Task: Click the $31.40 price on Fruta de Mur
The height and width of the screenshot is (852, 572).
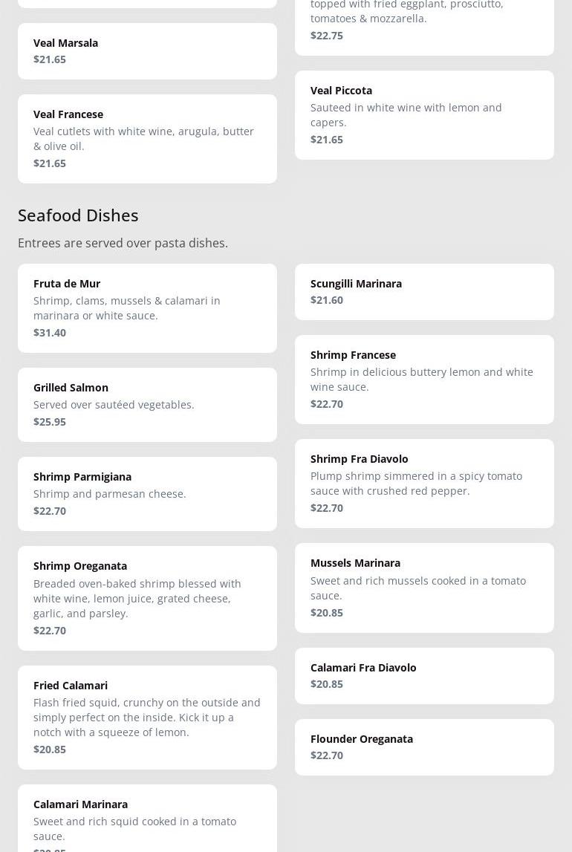Action: [50, 332]
